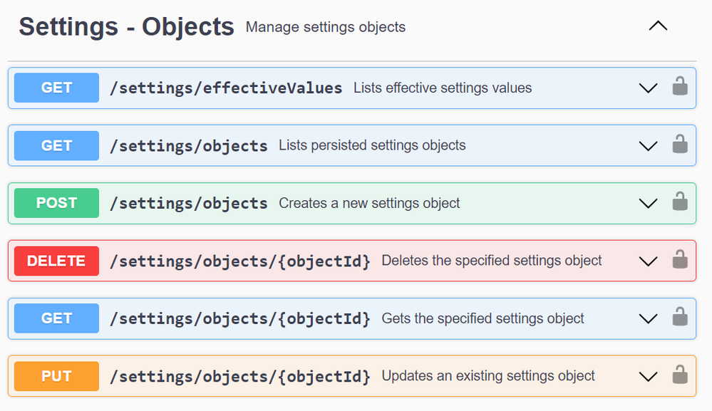Click the GET badge for effectiveValues

pos(57,88)
